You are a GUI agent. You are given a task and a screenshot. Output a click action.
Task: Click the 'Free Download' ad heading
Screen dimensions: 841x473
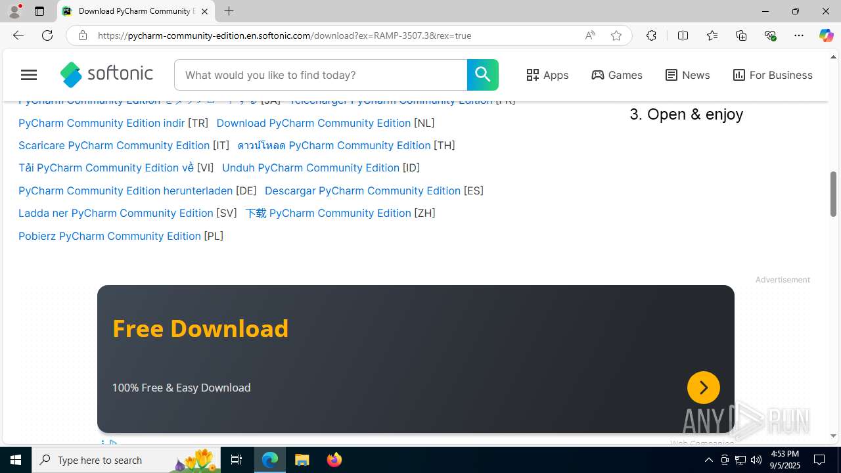200,328
